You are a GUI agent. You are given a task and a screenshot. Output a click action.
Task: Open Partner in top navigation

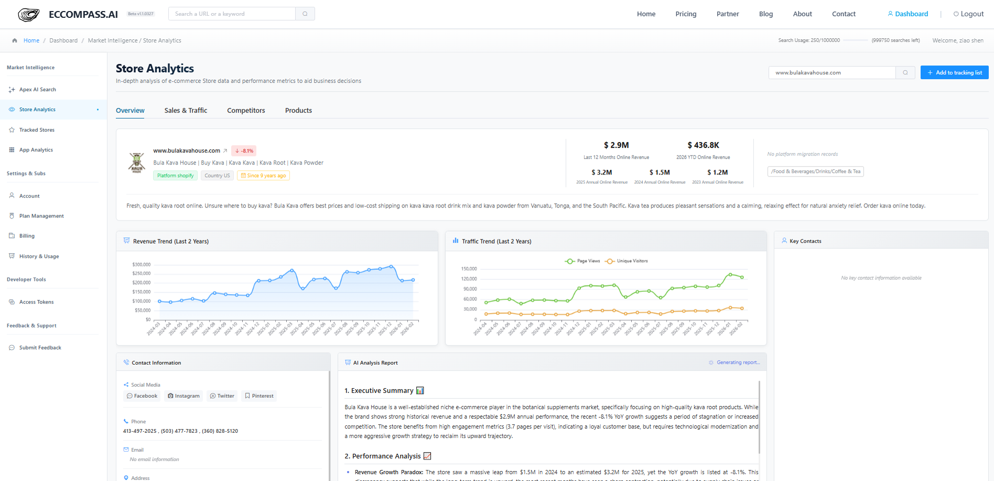pyautogui.click(x=728, y=14)
